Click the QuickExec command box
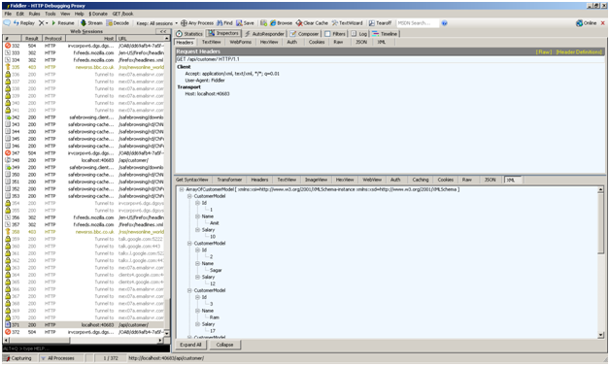The image size is (610, 366). 85,349
